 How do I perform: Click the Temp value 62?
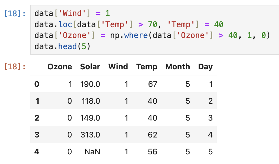[152, 135]
